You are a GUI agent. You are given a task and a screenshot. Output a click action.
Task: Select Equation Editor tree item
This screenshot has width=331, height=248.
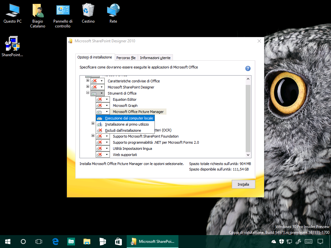[124, 99]
